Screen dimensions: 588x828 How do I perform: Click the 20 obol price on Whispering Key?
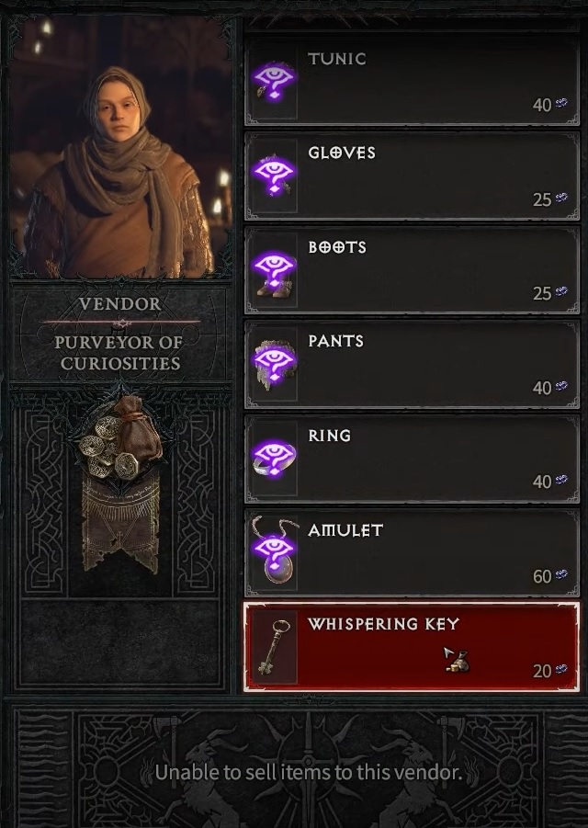[542, 671]
